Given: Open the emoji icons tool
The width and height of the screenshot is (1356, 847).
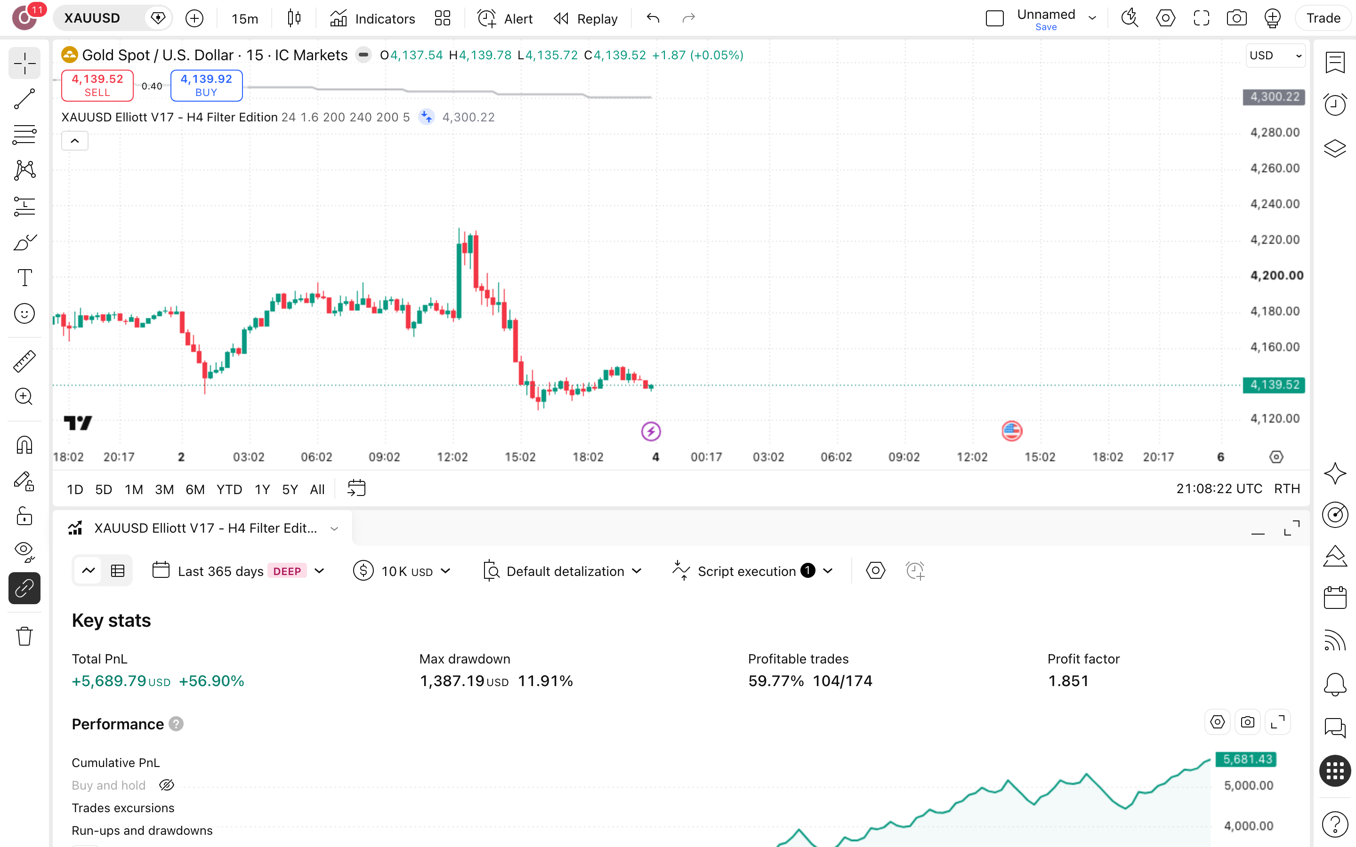Looking at the screenshot, I should tap(24, 314).
